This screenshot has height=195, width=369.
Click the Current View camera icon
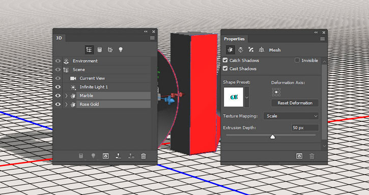73,79
